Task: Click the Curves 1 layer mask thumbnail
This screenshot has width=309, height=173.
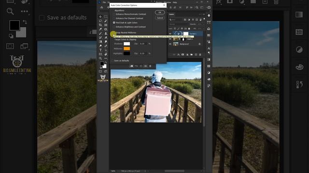Action: 186,34
